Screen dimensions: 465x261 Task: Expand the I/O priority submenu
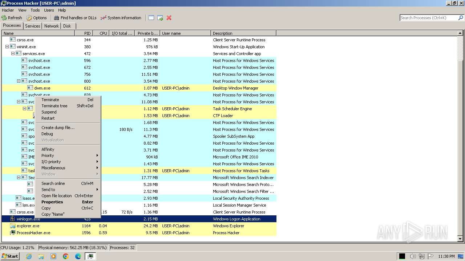coord(68,162)
